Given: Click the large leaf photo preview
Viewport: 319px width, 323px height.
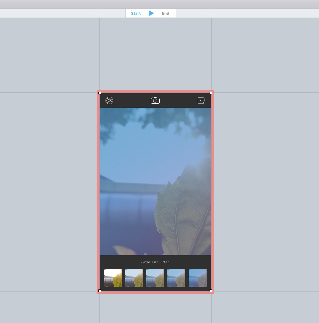Looking at the screenshot, I should coord(155,181).
